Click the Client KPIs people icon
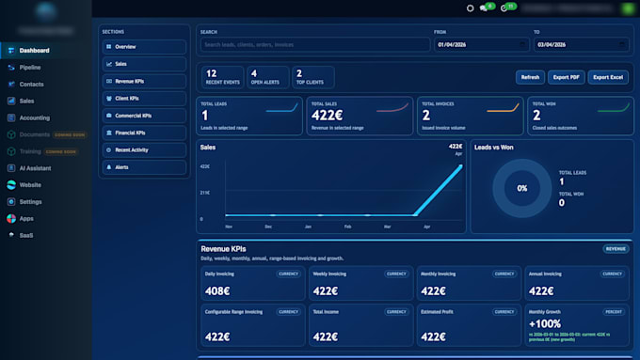 109,99
